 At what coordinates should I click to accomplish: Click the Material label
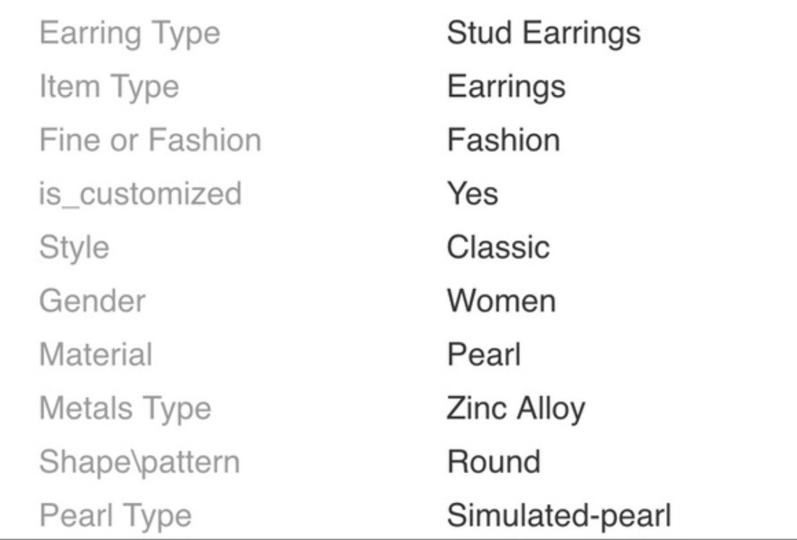coord(96,355)
